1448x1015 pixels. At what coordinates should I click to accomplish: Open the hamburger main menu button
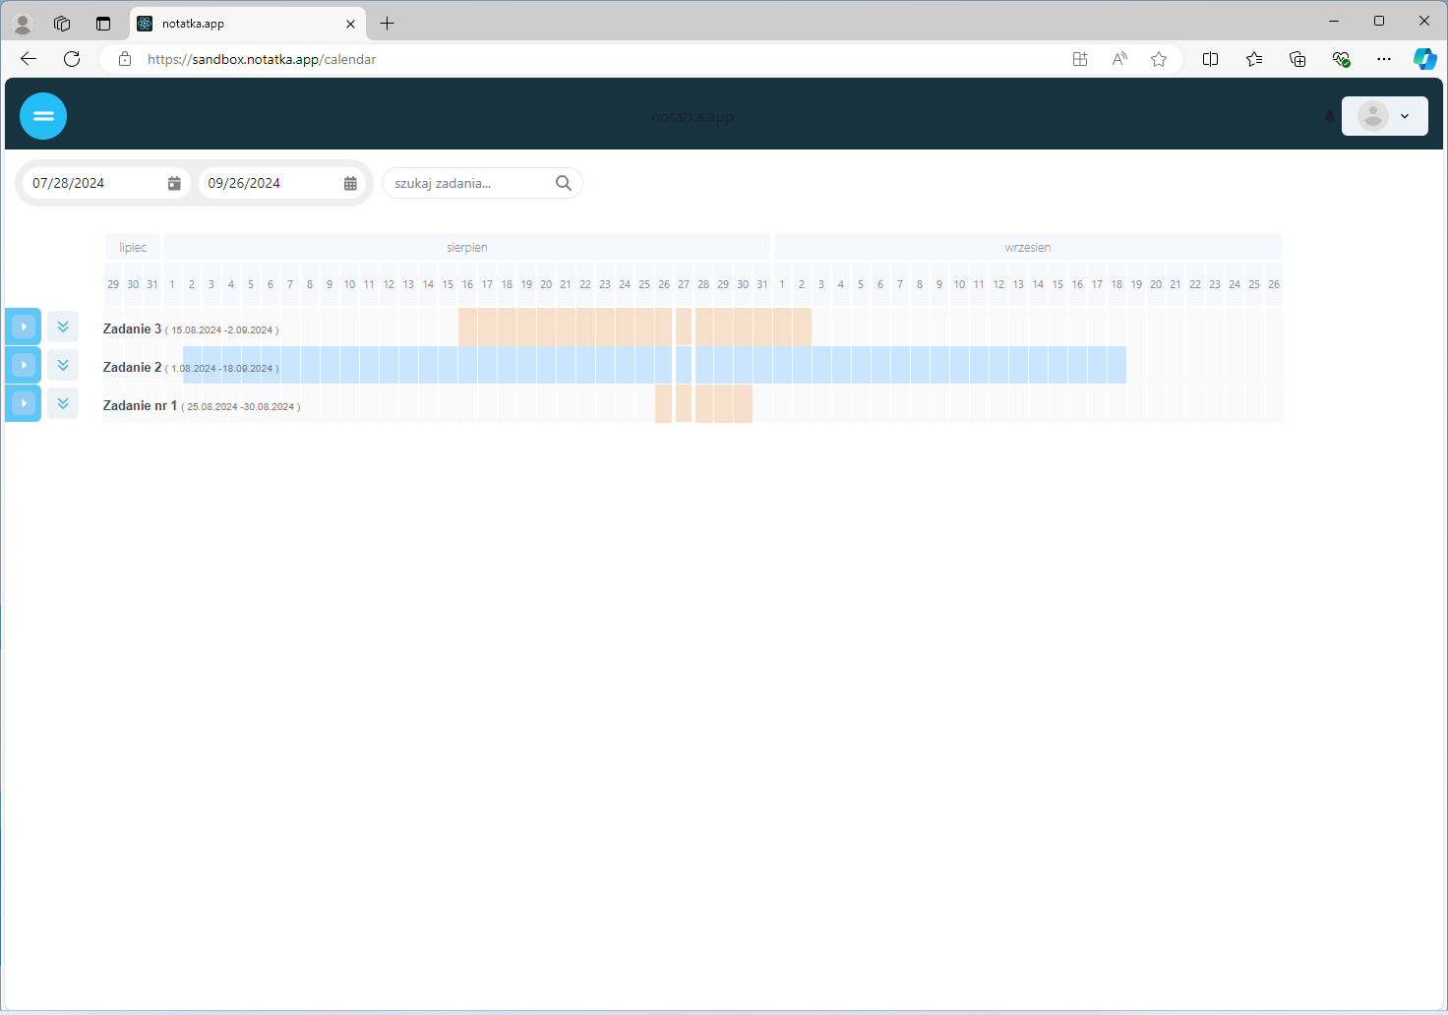click(x=43, y=116)
